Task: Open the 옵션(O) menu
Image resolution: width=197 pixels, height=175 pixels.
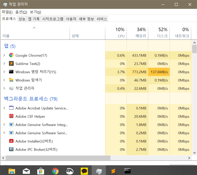Action: (21, 12)
